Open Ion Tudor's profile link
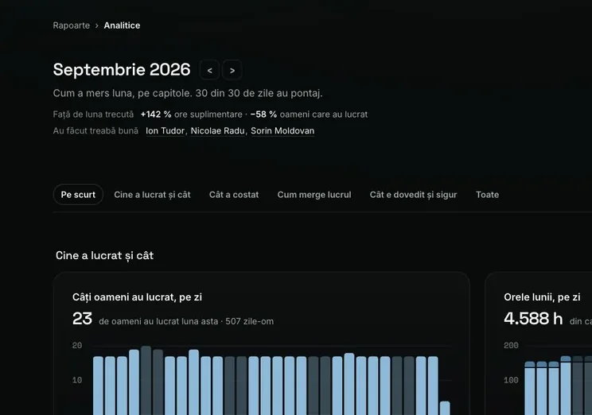The width and height of the screenshot is (592, 415). (165, 131)
